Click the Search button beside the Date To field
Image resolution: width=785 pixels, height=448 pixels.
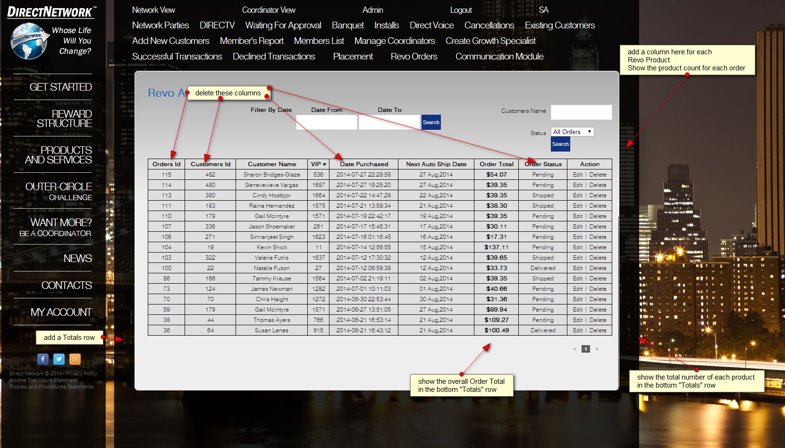[431, 122]
